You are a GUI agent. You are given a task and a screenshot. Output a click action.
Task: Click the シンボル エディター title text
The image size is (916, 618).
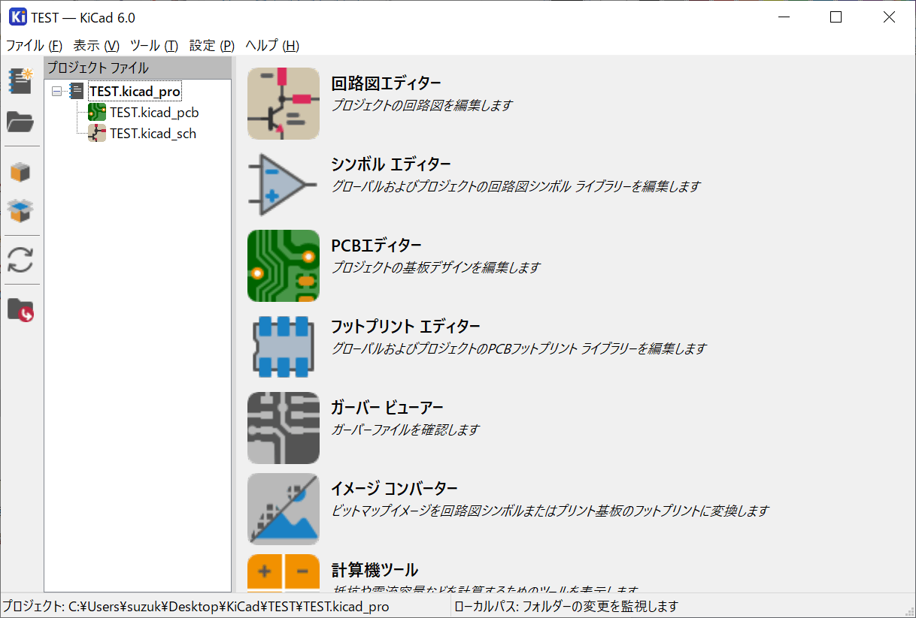(x=391, y=164)
